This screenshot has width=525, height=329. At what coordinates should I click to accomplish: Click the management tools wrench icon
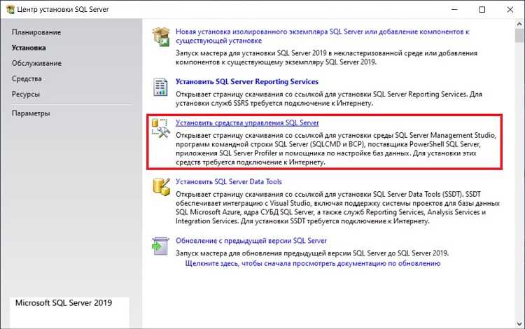(161, 128)
